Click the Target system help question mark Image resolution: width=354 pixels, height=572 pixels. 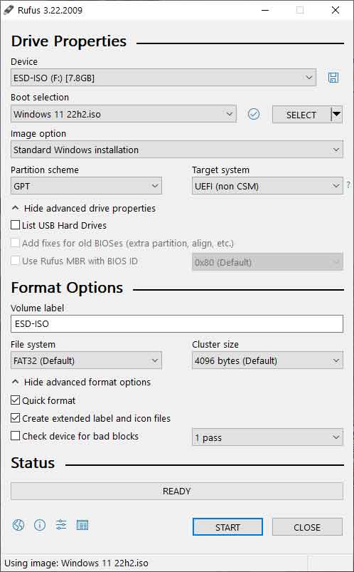pyautogui.click(x=348, y=185)
